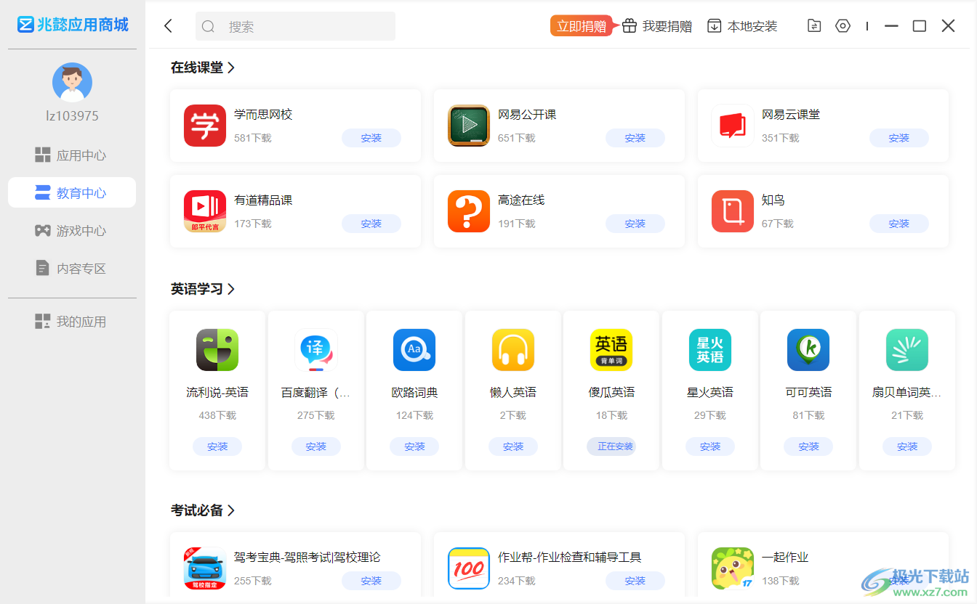The width and height of the screenshot is (977, 604).
Task: Click the 立即捐赠 orange tag
Action: [584, 26]
